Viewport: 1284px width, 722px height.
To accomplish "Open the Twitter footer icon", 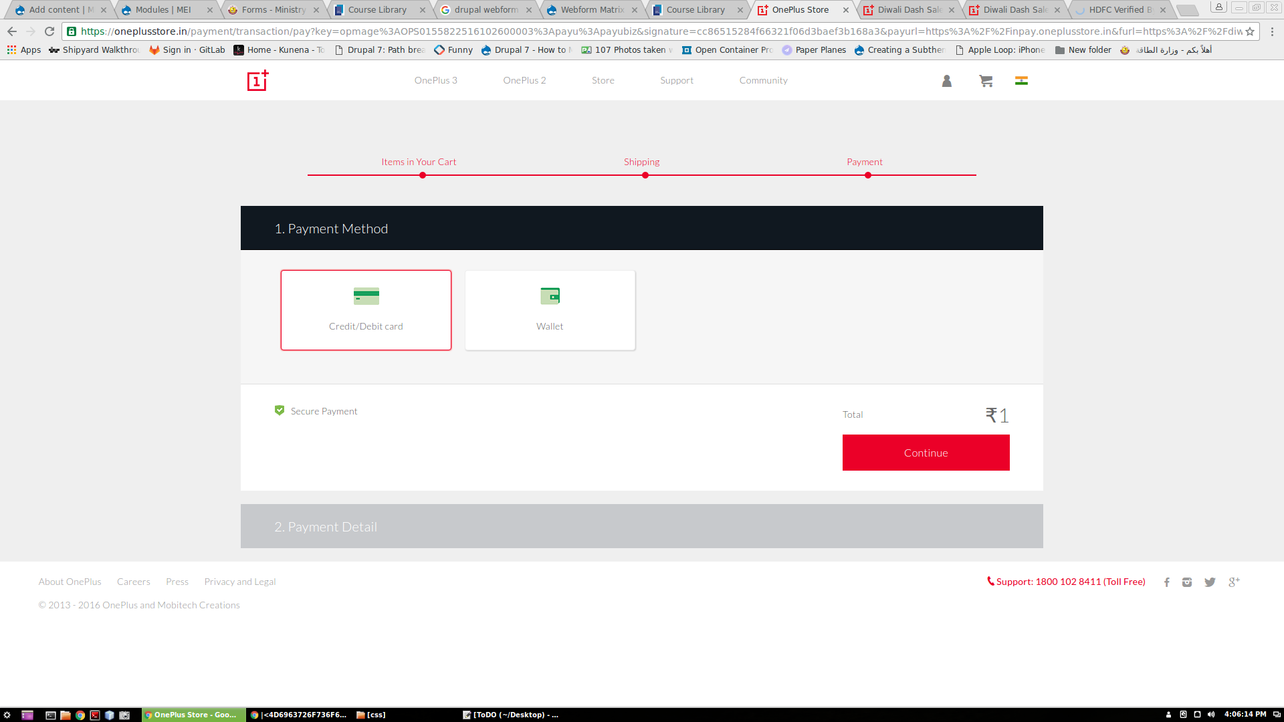I will pos(1210,582).
